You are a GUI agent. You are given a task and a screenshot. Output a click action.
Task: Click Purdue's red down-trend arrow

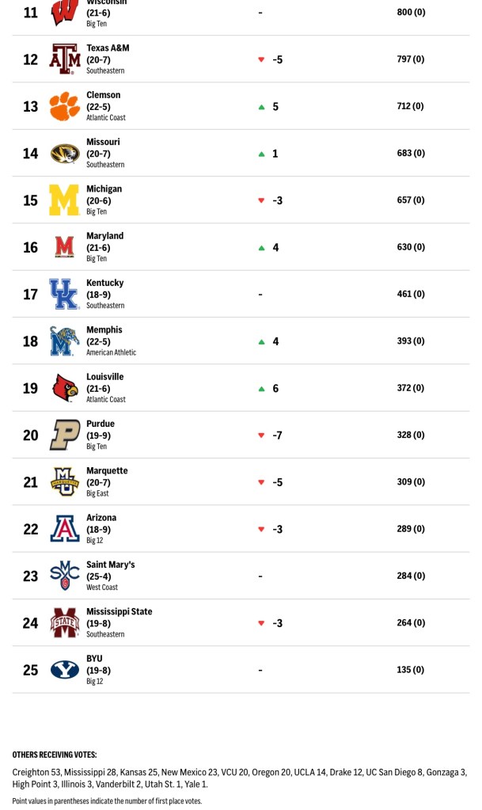(x=261, y=435)
